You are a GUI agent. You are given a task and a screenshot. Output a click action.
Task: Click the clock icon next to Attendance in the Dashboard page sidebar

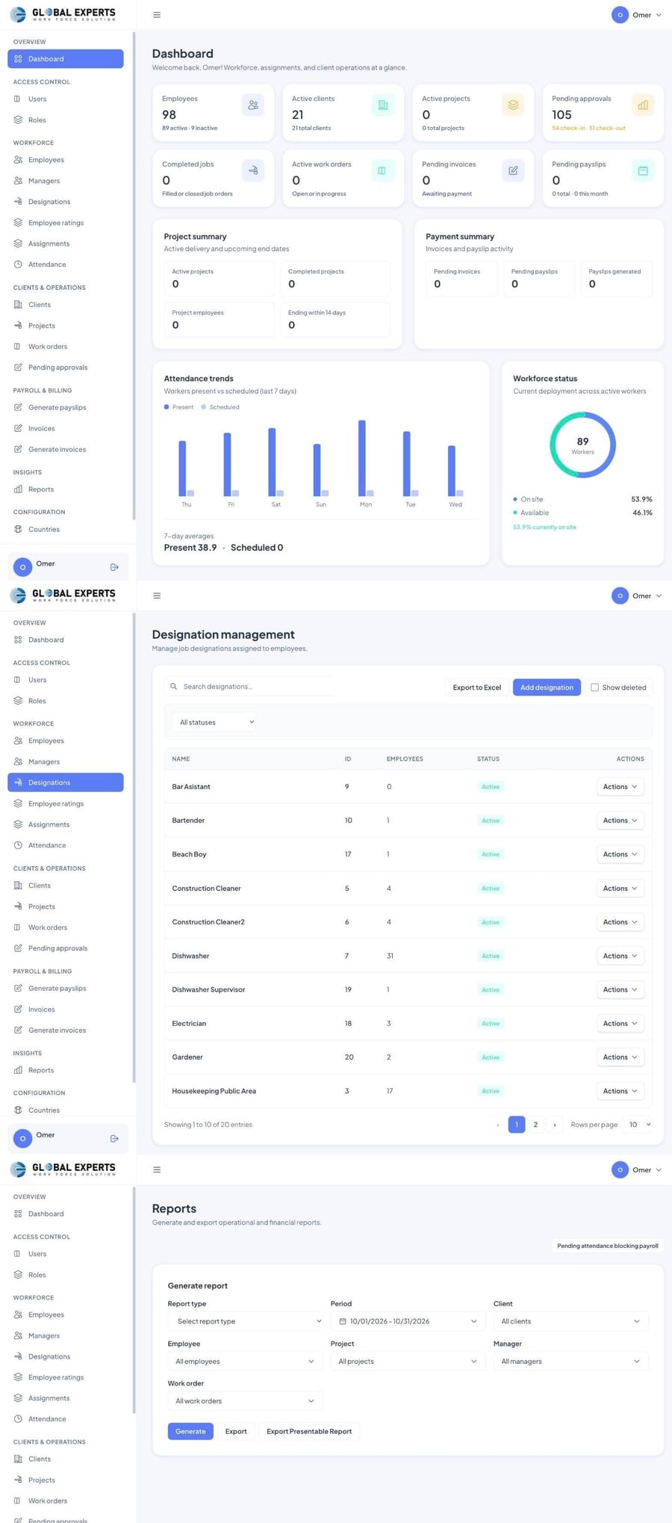tap(18, 265)
